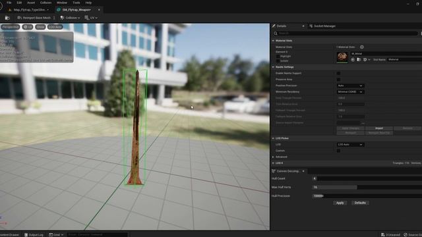Open the Perspective viewport menu
The width and height of the screenshot is (422, 237).
11,27
